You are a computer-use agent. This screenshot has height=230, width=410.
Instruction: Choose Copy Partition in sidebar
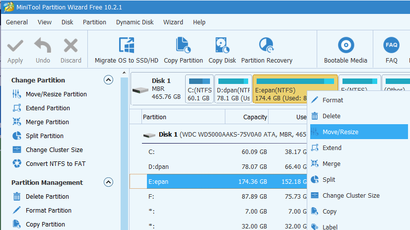(x=39, y=224)
